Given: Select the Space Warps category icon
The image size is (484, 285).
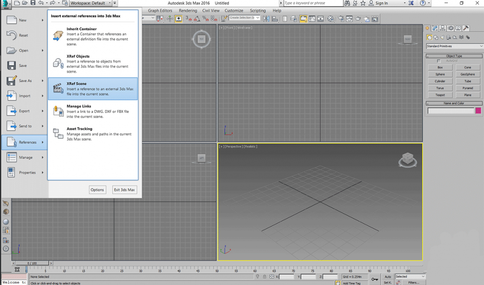Looking at the screenshot, I should click(461, 37).
